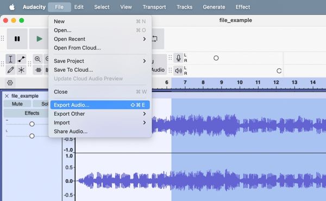Click the Zoom In magnifier icon

37,59
